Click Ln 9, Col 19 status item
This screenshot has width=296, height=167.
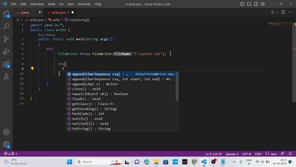tap(213, 154)
